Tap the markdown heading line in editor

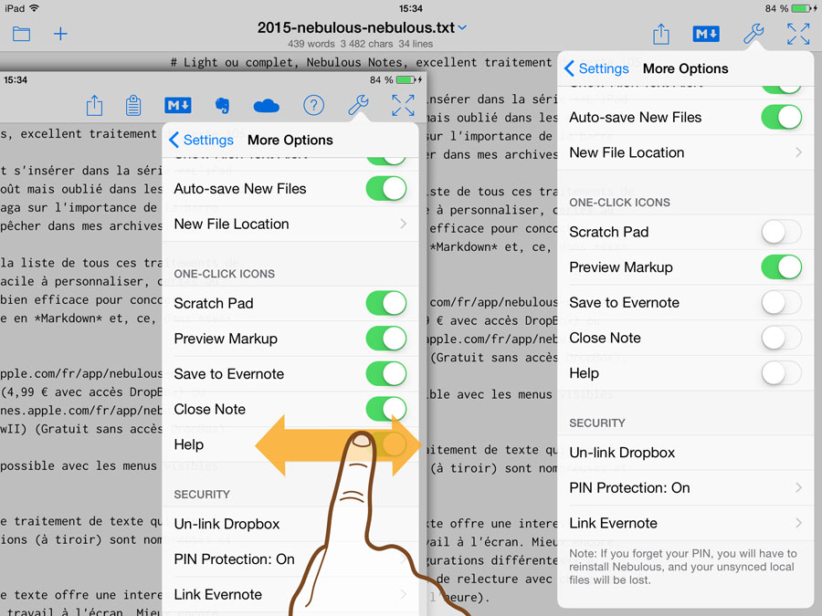click(x=361, y=62)
